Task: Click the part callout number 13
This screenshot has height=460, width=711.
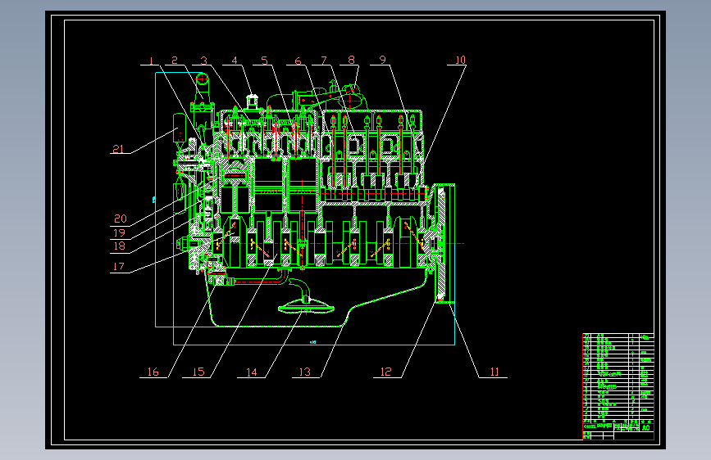Action: (304, 372)
